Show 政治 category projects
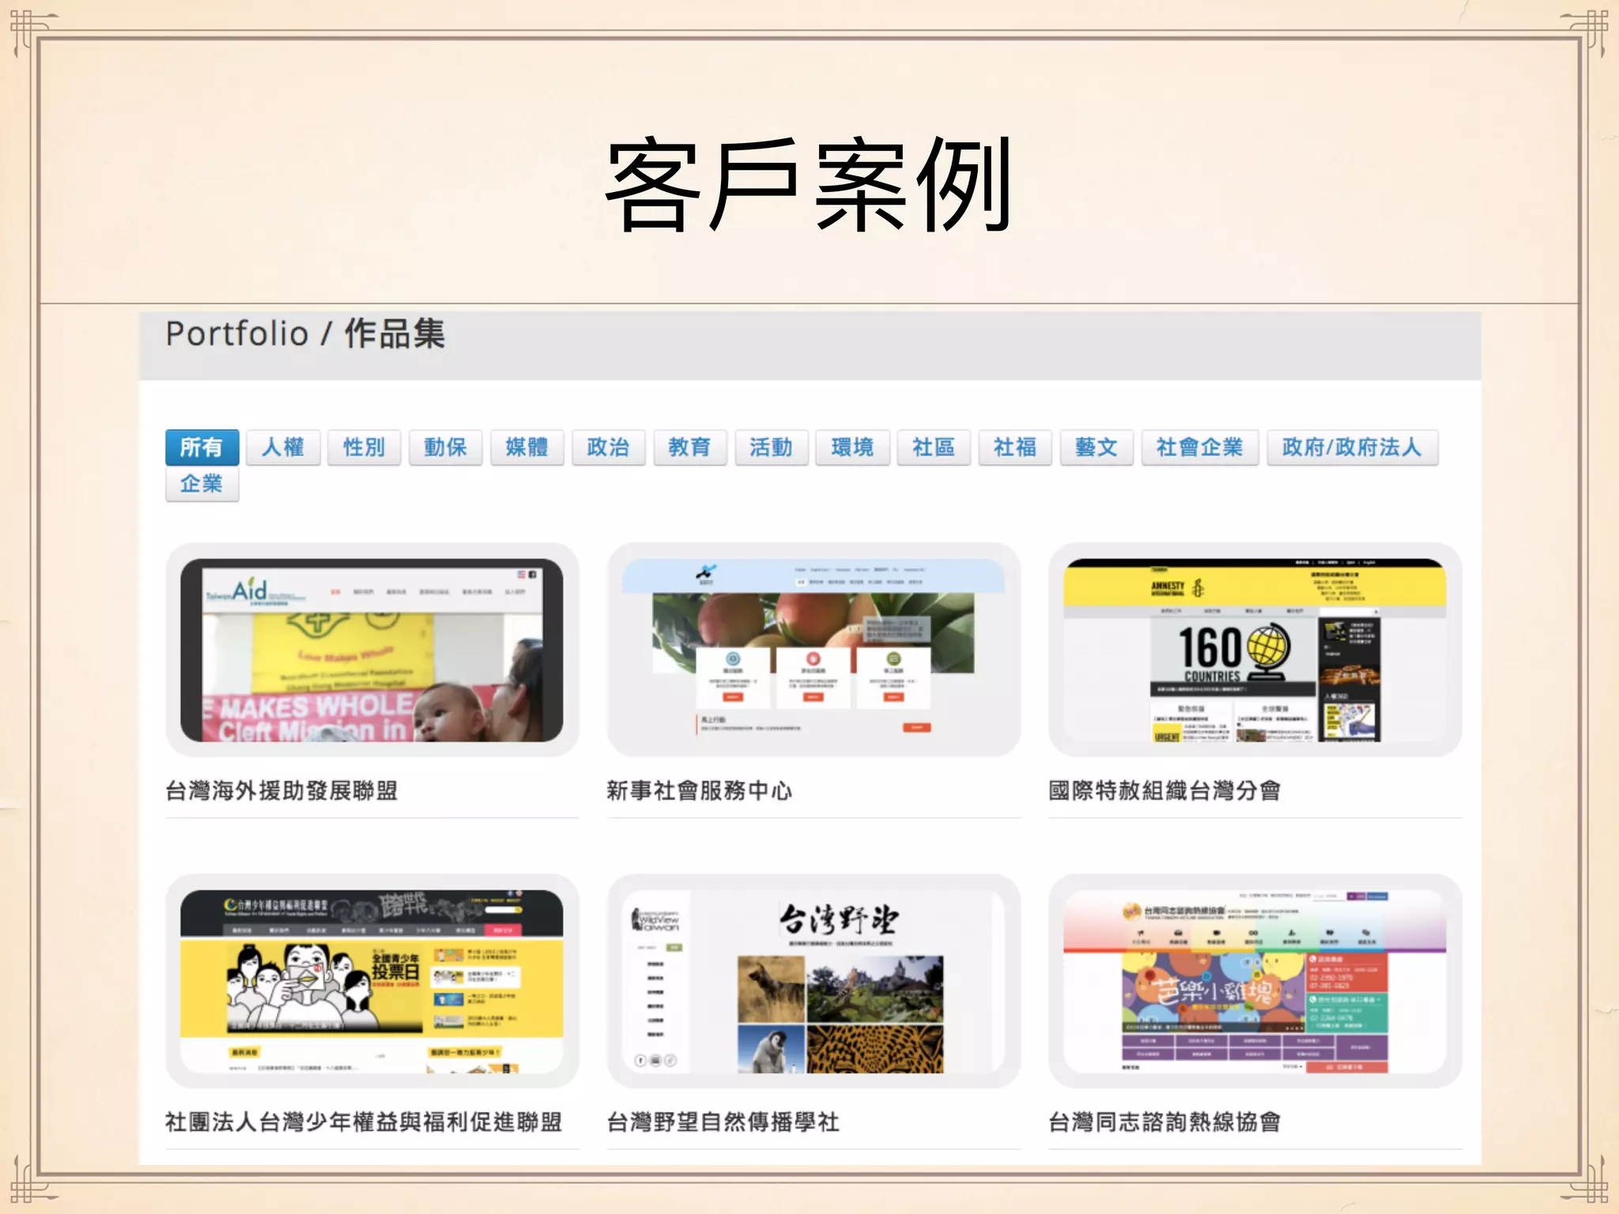Screen dimensions: 1619x1214 click(x=608, y=447)
